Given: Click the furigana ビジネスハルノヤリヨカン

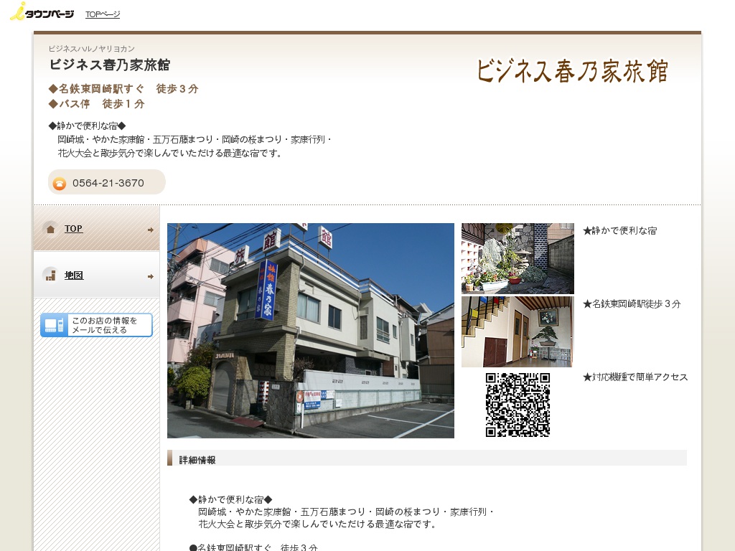Looking at the screenshot, I should click(92, 49).
